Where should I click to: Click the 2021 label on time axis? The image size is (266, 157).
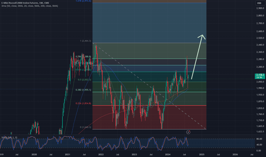tap(68, 154)
